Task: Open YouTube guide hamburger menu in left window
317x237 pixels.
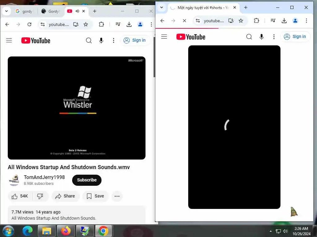Action: [x=9, y=40]
